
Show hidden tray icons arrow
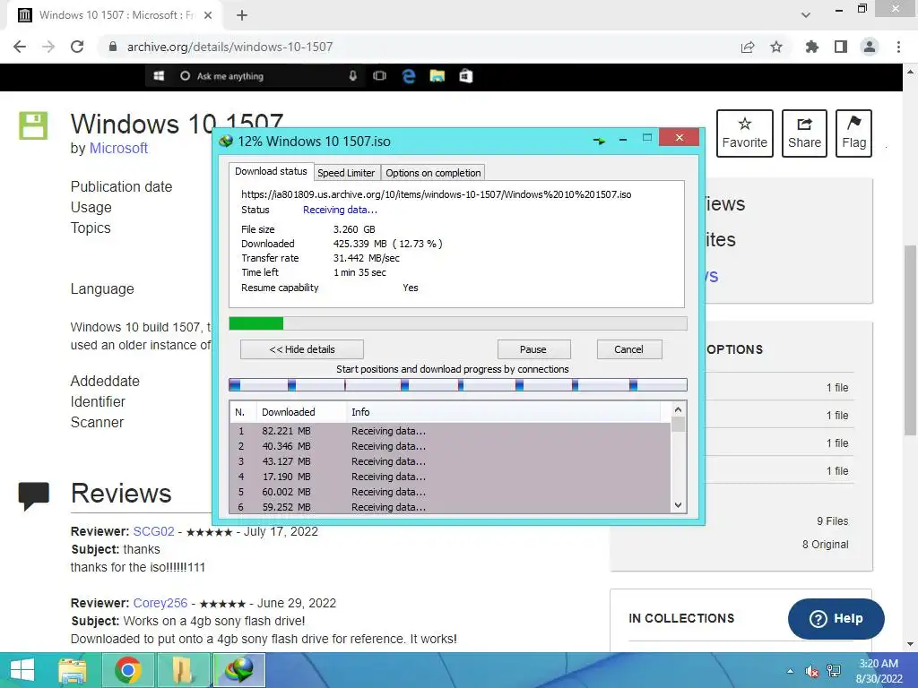[x=790, y=671]
